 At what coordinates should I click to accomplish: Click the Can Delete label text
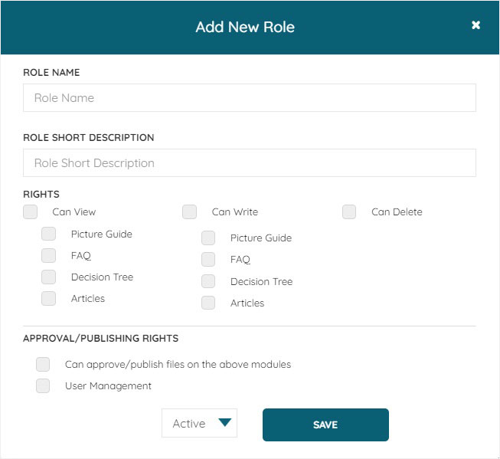click(x=397, y=212)
